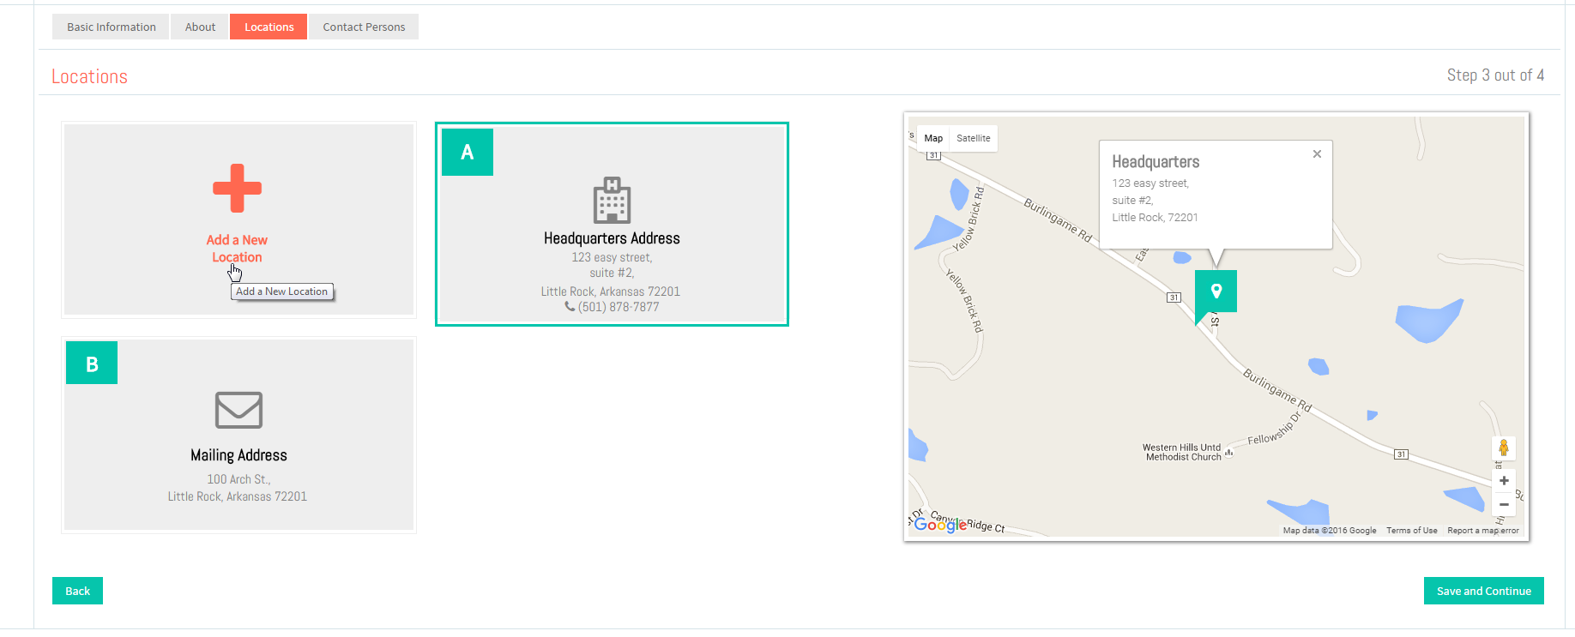Screen dimensions: 1575x637
Task: Click Headquarters title in map popup
Action: (x=1156, y=162)
